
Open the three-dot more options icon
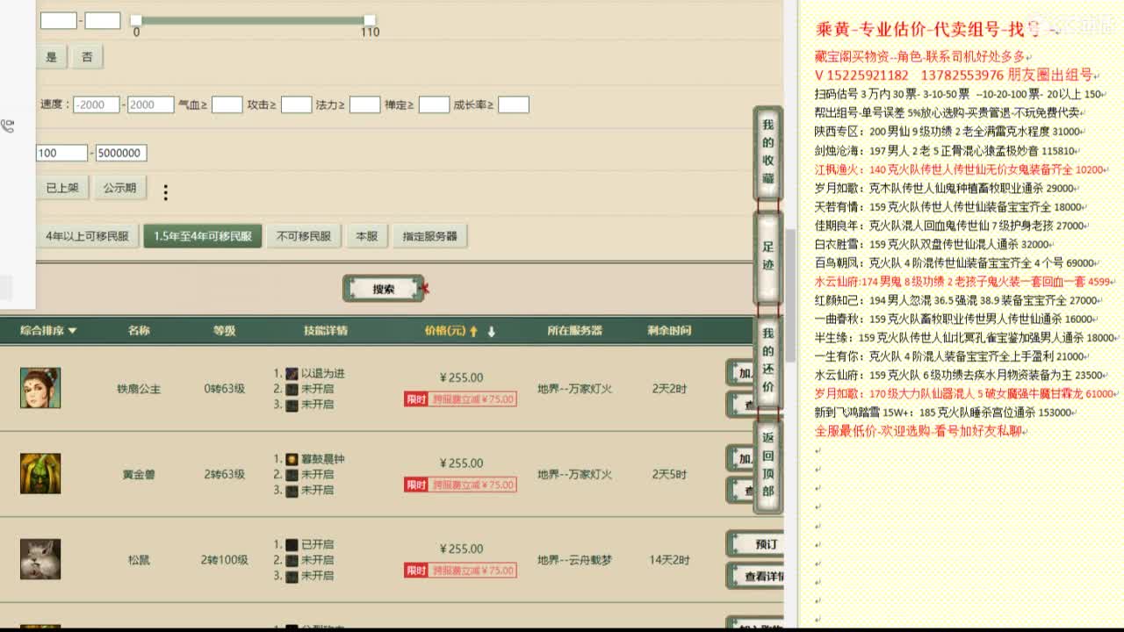[165, 192]
